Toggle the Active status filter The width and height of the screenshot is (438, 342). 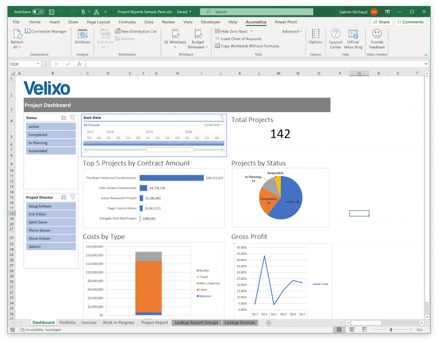(51, 126)
